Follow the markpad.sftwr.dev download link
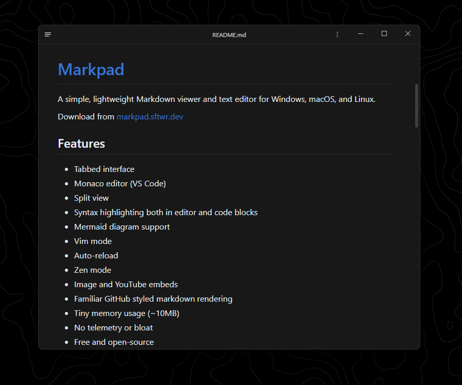462x385 pixels. point(150,116)
